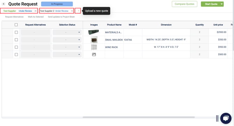234x126 pixels.
Task: Click the dotted grip icon beside chat
Action: point(217,118)
